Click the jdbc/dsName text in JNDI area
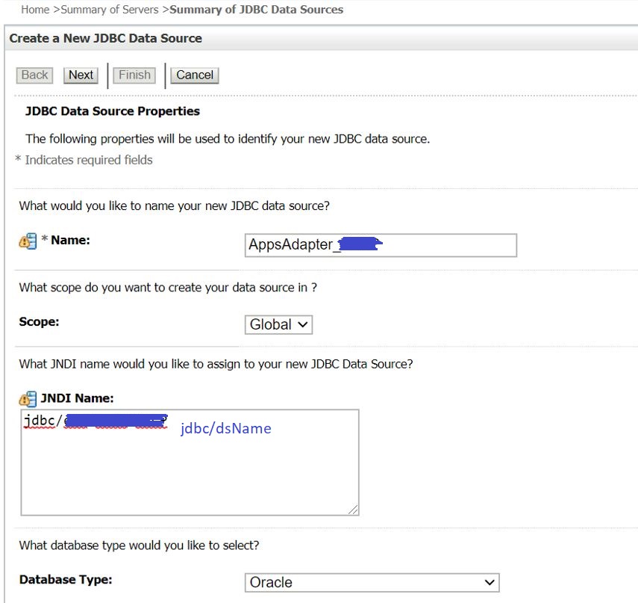Viewport: 638px width, 603px height. [225, 428]
